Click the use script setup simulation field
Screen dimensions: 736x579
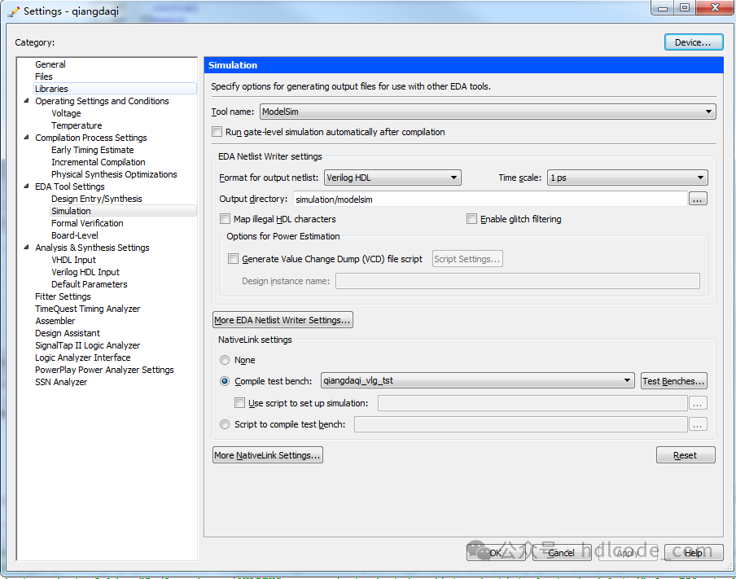532,403
